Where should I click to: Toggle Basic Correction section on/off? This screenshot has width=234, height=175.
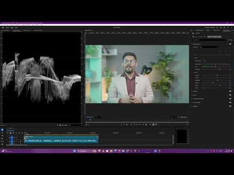pyautogui.click(x=230, y=44)
